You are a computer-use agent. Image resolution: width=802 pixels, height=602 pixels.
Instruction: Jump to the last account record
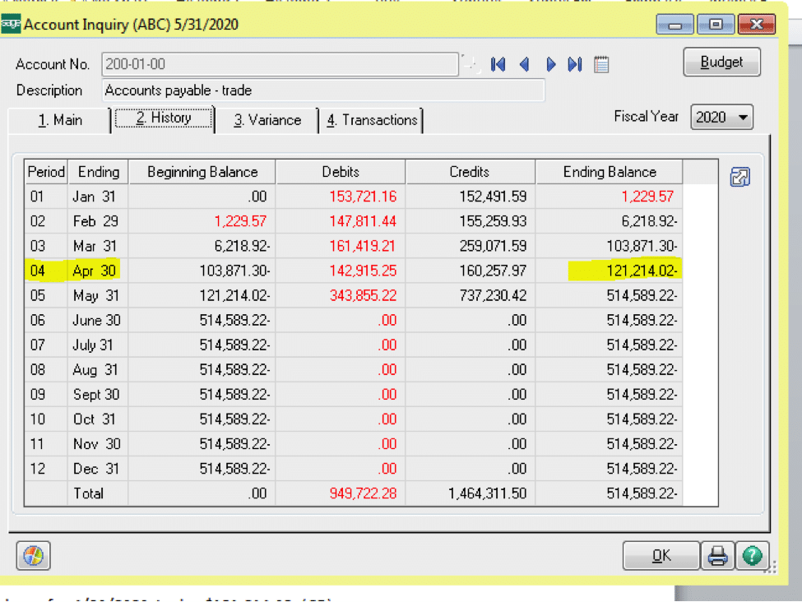tap(576, 64)
